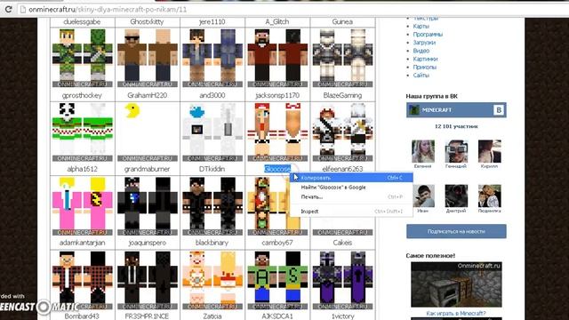
Task: Click the nickname and3000
Action: point(212,95)
